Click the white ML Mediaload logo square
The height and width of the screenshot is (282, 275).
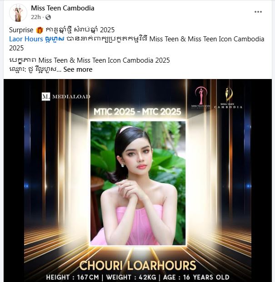point(46,97)
